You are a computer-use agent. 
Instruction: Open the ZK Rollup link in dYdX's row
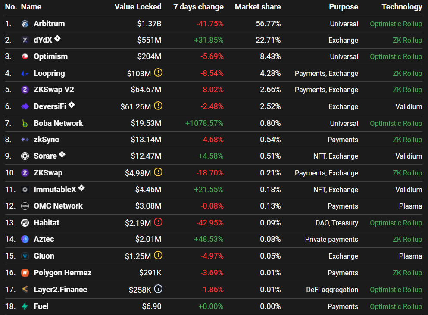tap(407, 40)
